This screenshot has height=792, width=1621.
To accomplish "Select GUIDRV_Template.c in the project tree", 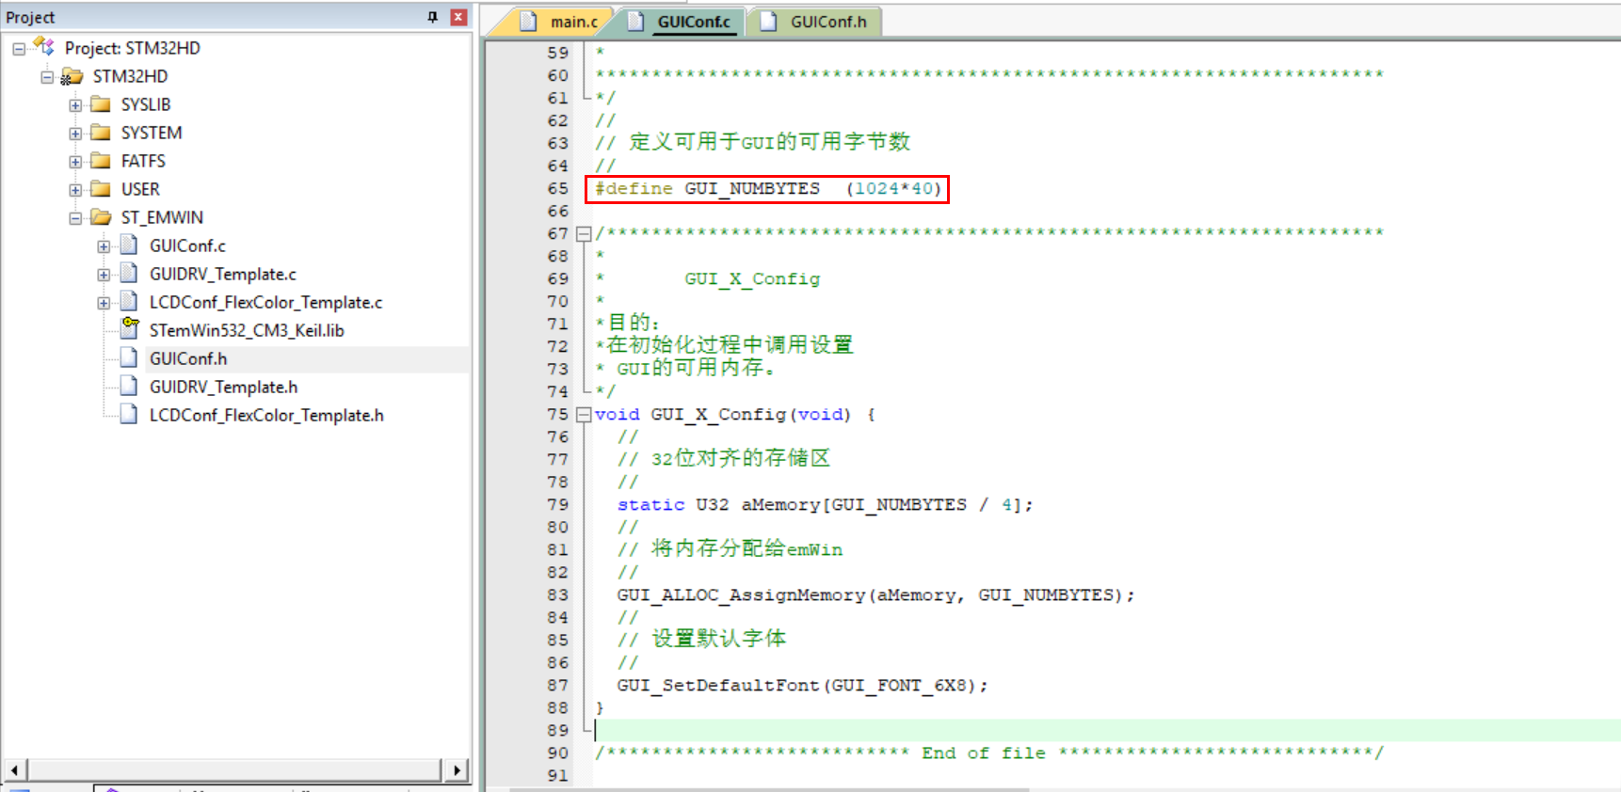I will [223, 274].
